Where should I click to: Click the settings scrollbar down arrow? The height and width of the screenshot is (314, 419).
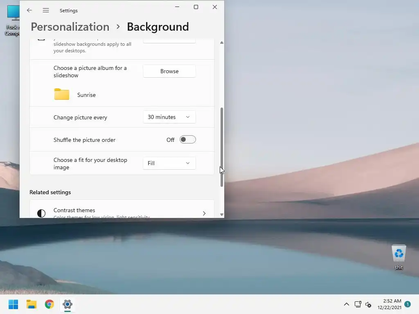[x=221, y=214]
